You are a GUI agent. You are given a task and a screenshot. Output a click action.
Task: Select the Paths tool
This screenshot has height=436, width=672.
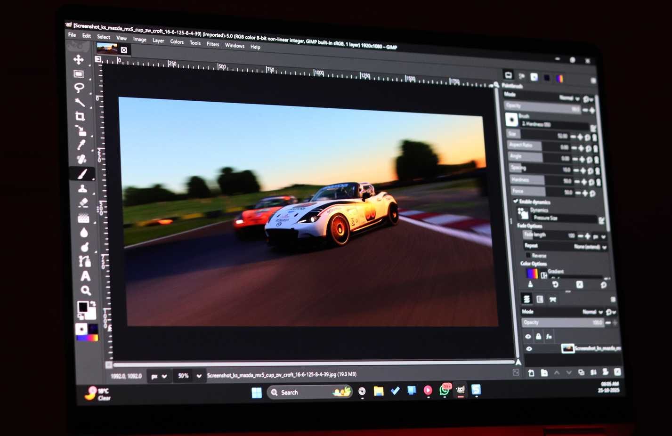pyautogui.click(x=85, y=261)
